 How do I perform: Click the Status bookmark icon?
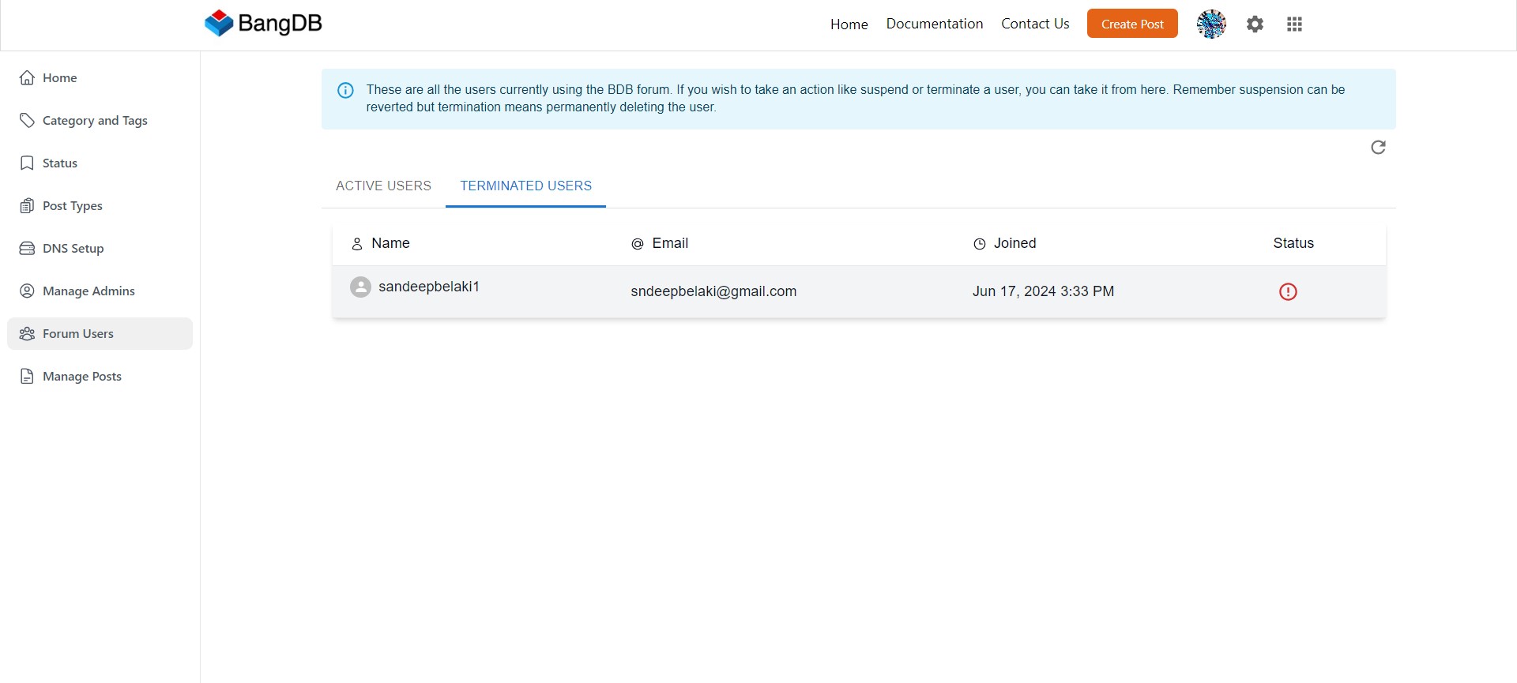pyautogui.click(x=27, y=163)
